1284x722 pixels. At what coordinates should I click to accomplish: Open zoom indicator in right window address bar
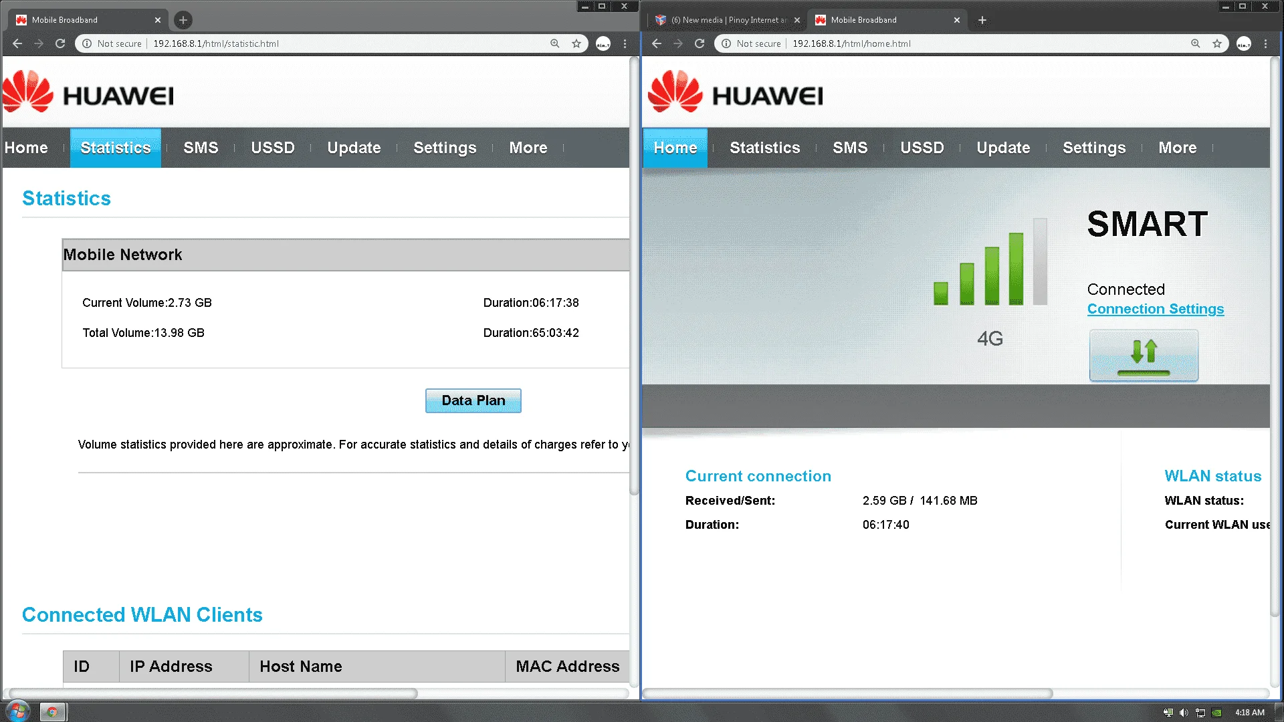[1196, 43]
